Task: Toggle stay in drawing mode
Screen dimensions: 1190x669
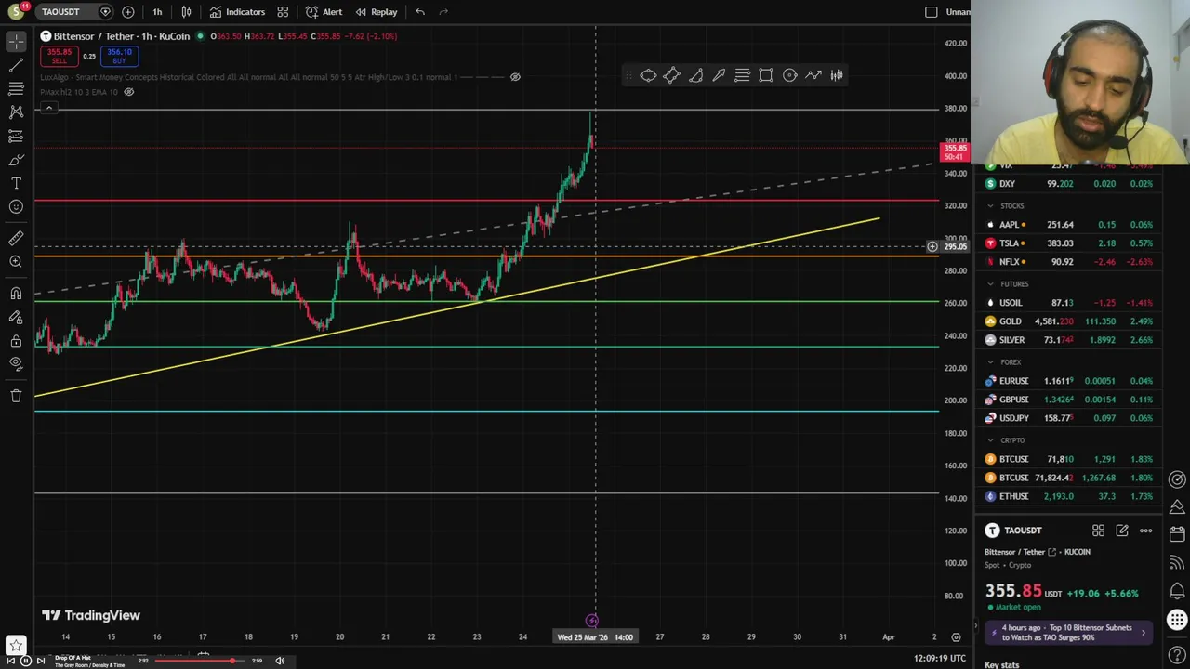Action: [x=16, y=317]
